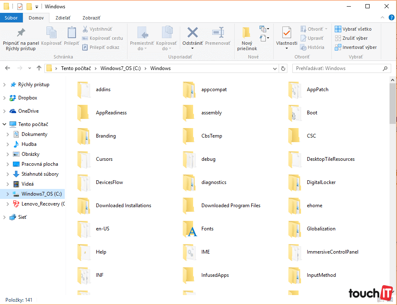The image size is (397, 305).
Task: Click the Prehľadávať Windows search field
Action: click(338, 68)
